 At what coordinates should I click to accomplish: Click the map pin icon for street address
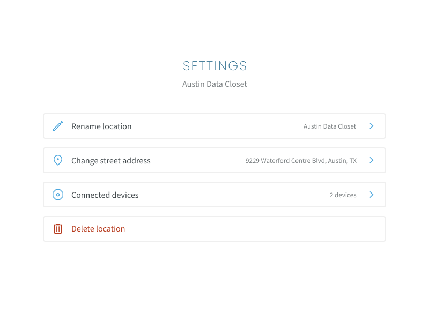point(58,160)
